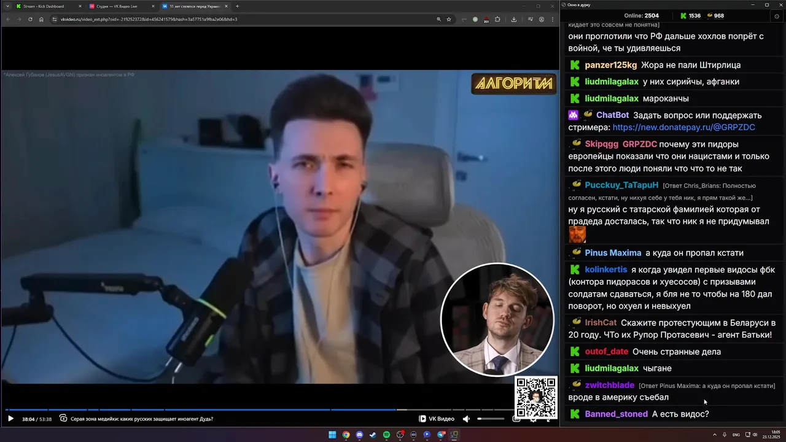Open the browser extensions puzzle menu

coord(497,19)
